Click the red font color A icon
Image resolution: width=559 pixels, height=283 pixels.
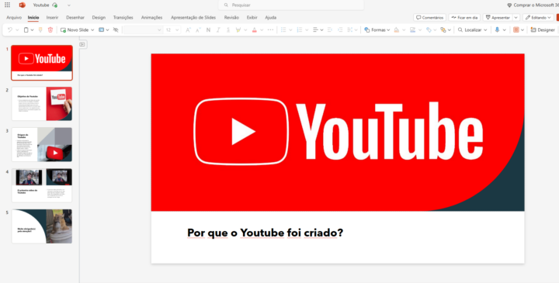pyautogui.click(x=254, y=30)
